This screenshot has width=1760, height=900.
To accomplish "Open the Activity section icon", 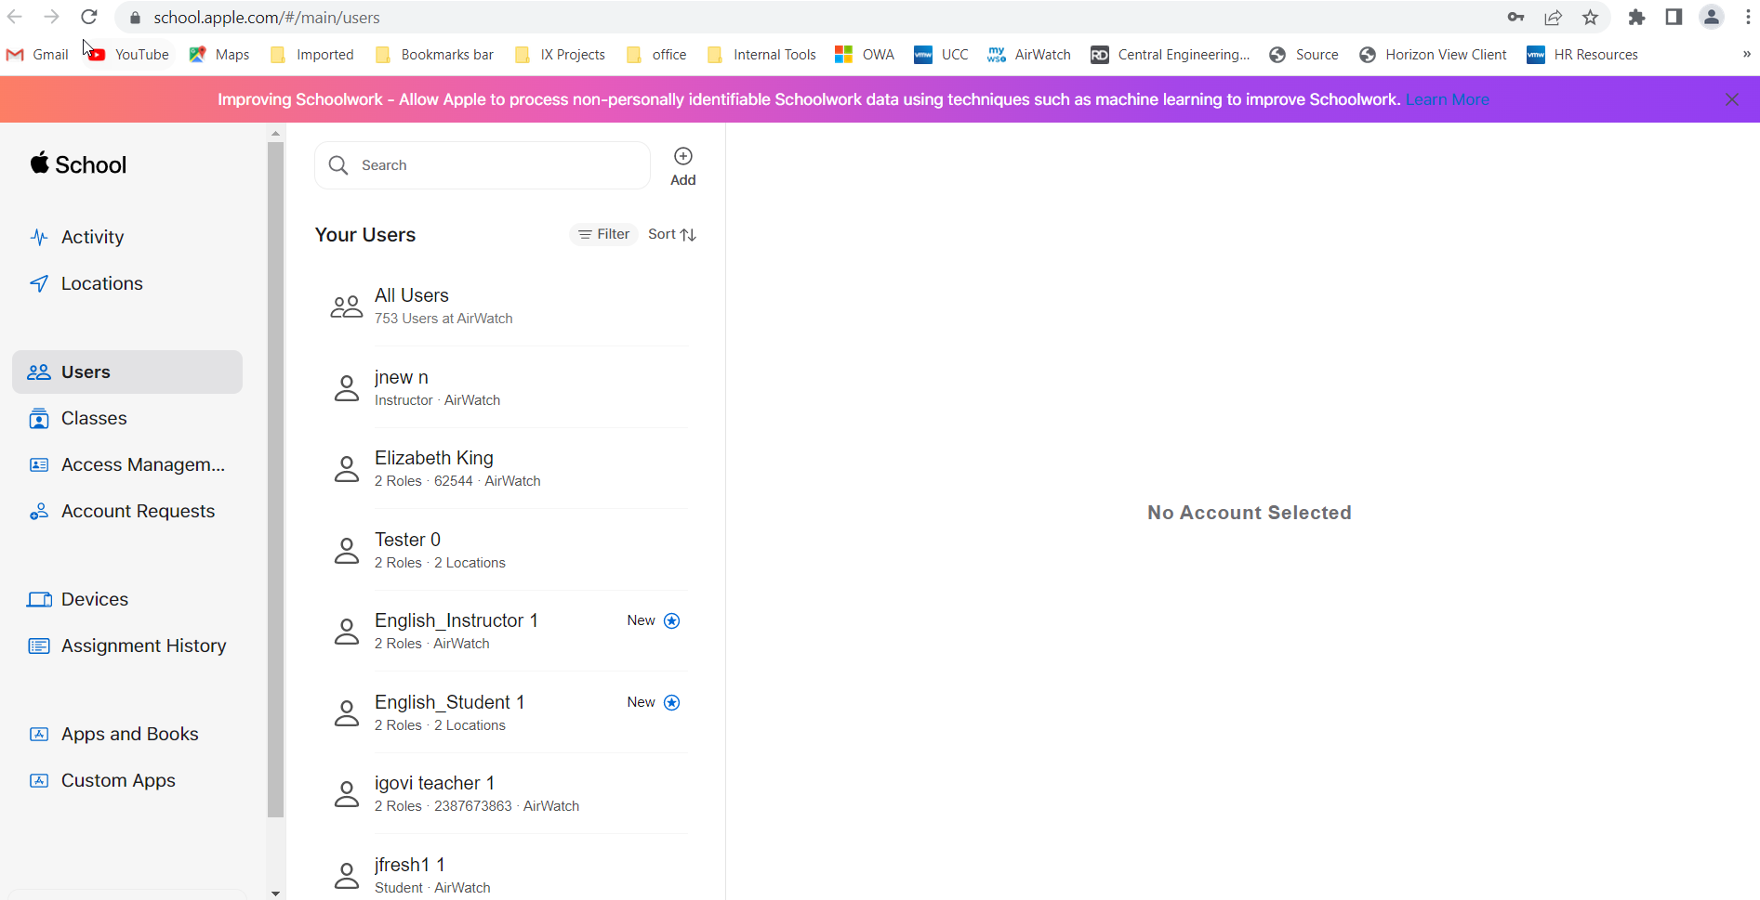I will coord(39,237).
